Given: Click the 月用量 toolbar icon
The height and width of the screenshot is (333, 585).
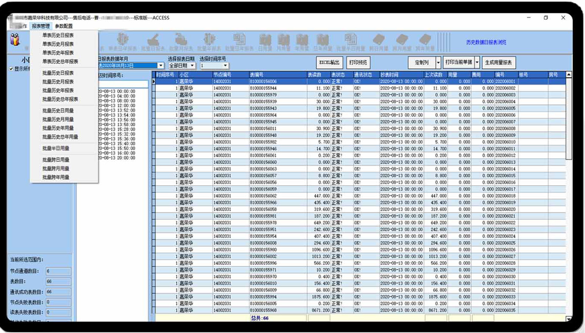Looking at the screenshot, I should (284, 42).
